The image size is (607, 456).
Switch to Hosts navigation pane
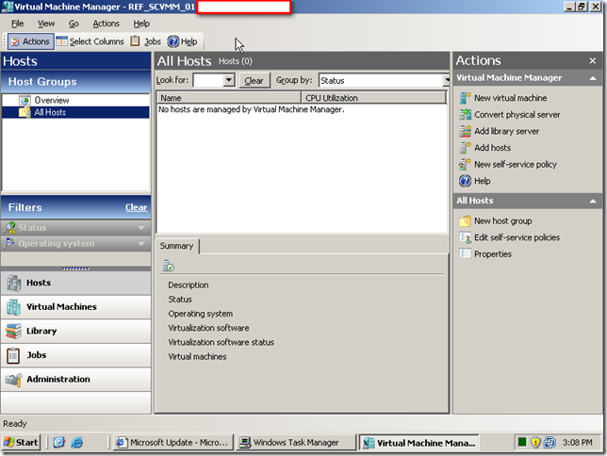pyautogui.click(x=75, y=283)
